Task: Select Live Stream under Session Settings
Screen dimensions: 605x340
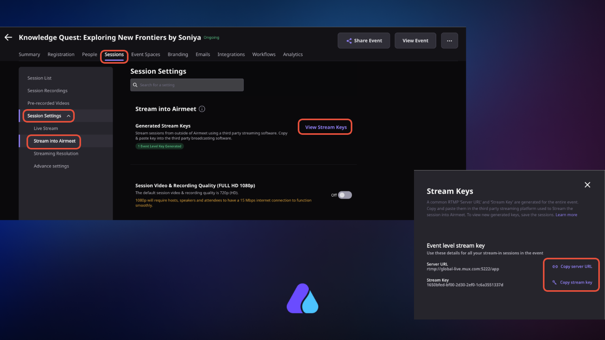Action: click(x=46, y=128)
